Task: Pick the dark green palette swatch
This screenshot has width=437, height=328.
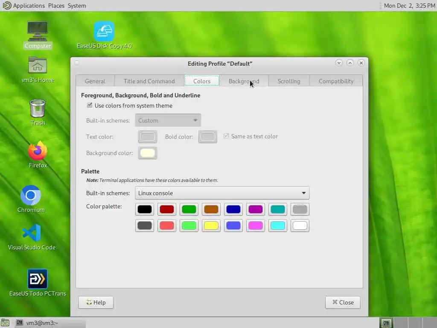Action: (189, 209)
